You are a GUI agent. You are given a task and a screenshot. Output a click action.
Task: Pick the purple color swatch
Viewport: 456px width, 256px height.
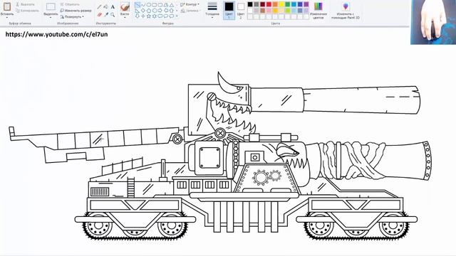306,4
